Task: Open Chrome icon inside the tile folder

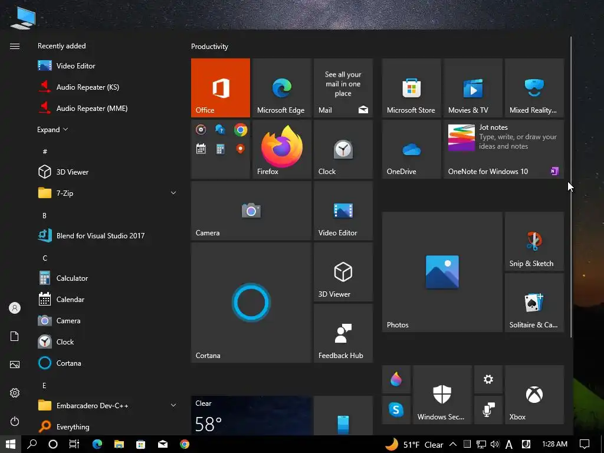Action: [x=241, y=130]
